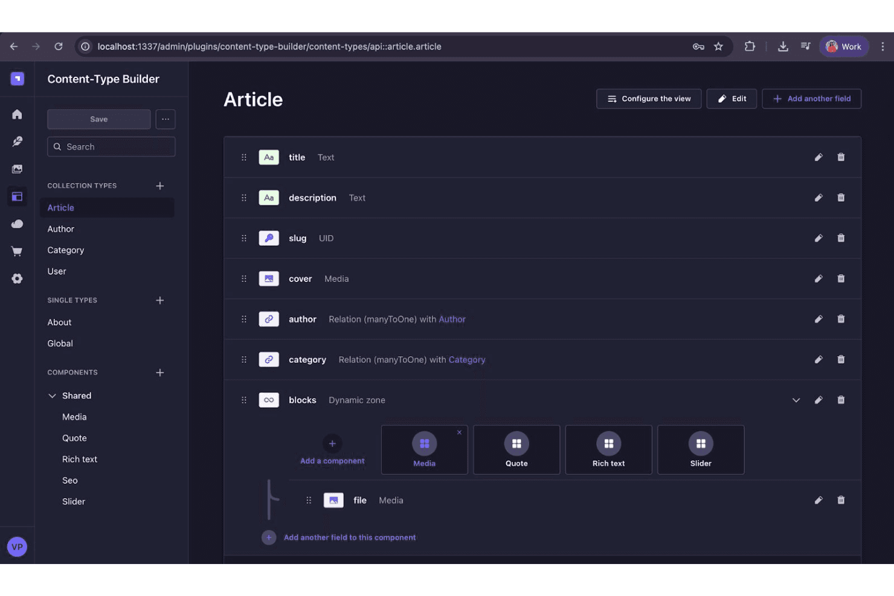Create a new component

point(159,373)
